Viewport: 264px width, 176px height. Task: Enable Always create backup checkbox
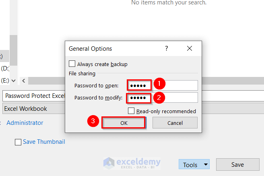(72, 64)
